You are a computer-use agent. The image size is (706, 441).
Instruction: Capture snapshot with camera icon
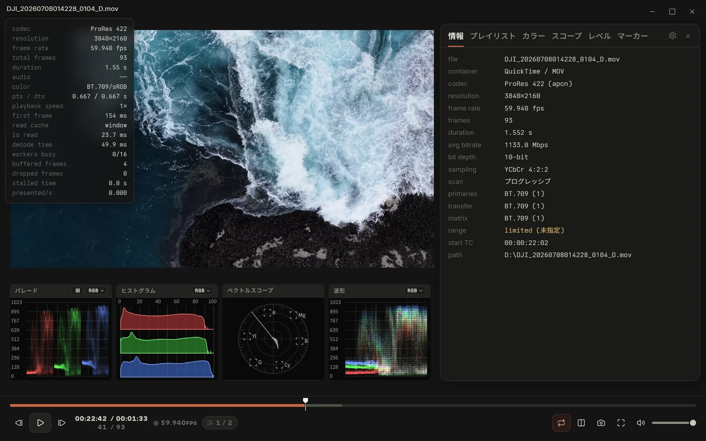click(x=601, y=423)
